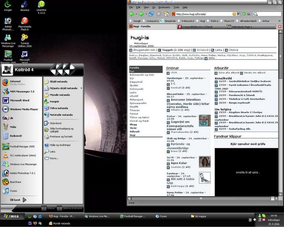Open Firefox File menu

(131, 7)
